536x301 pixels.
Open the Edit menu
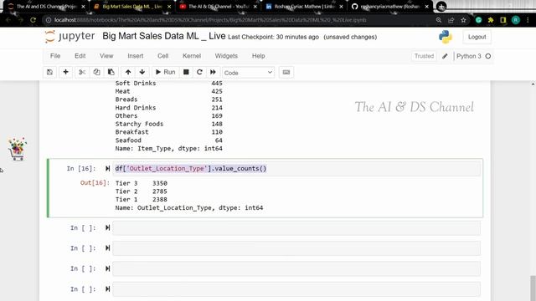80,56
